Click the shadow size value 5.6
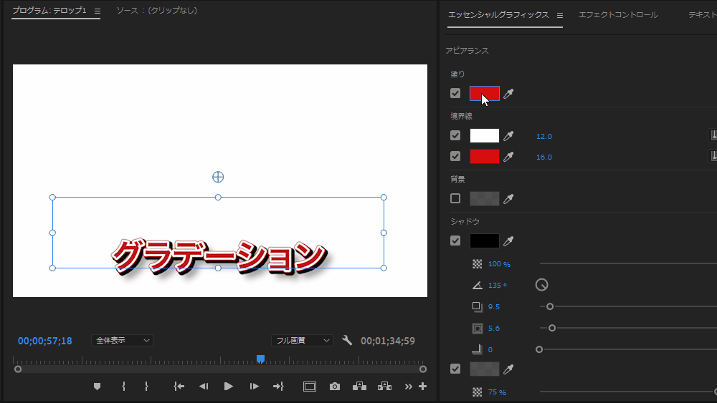Viewport: 717px width, 403px height. tap(494, 328)
